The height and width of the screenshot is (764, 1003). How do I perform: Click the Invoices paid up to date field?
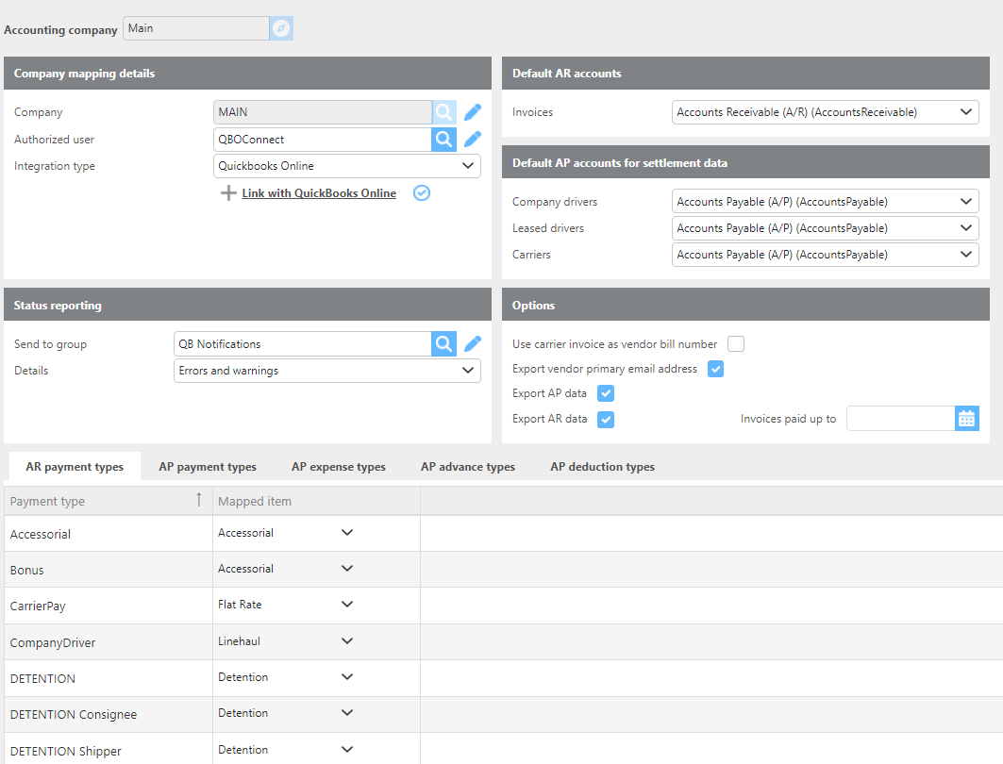pyautogui.click(x=899, y=419)
